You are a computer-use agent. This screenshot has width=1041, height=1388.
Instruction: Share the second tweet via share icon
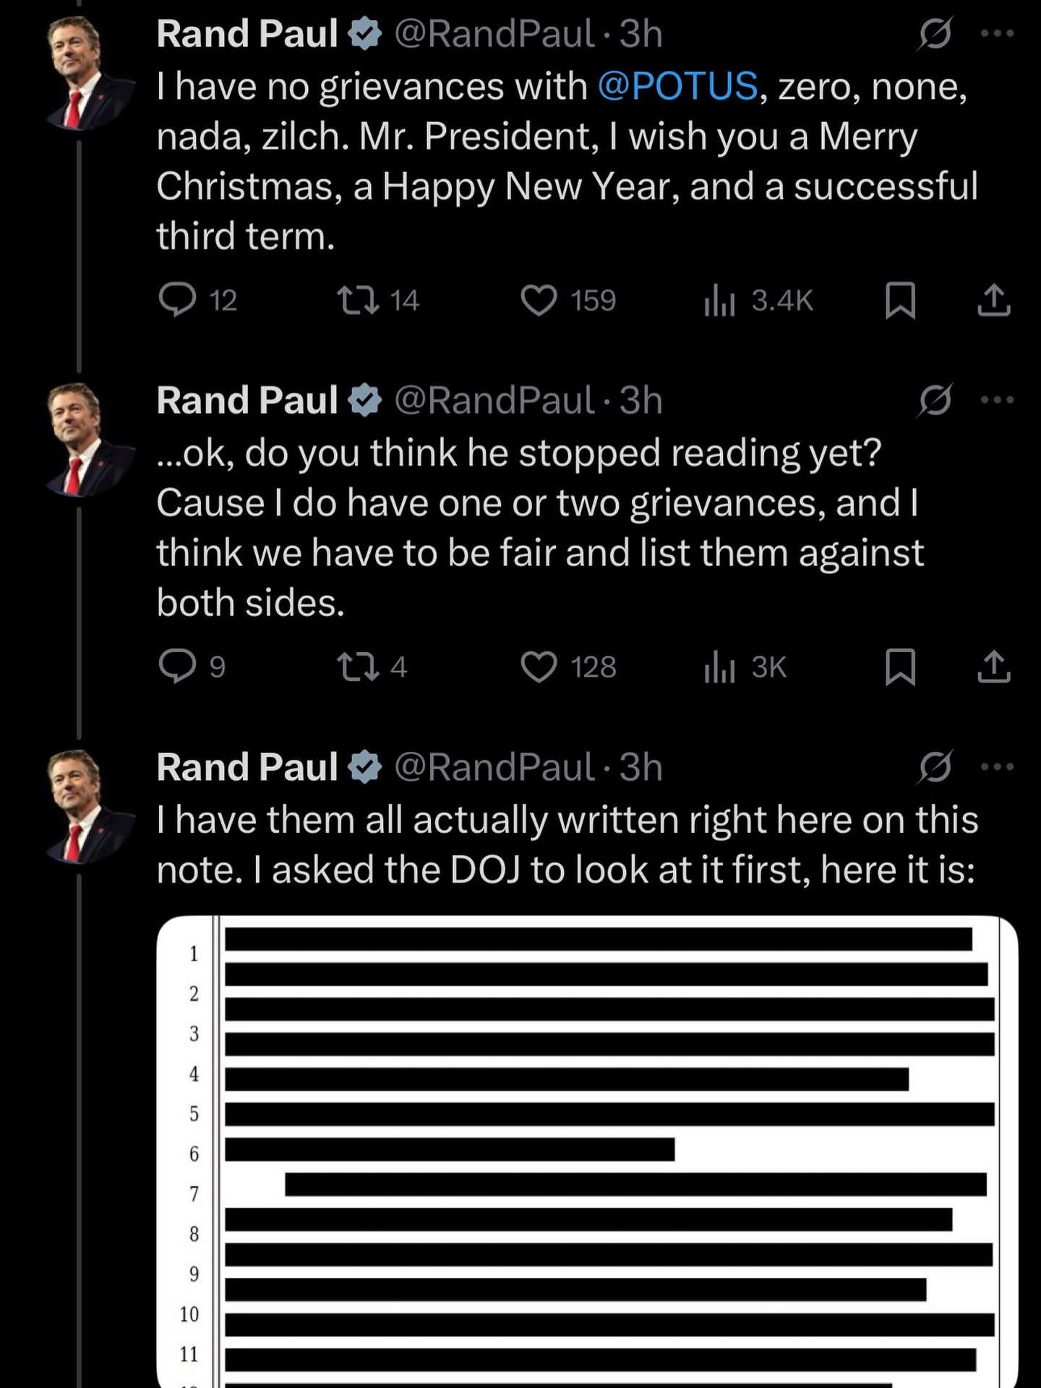994,667
